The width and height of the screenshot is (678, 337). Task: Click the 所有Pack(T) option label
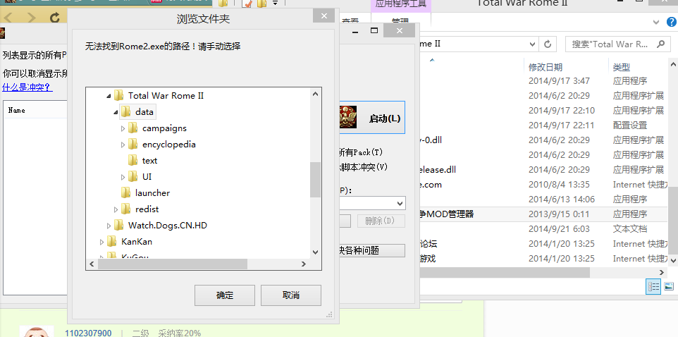[359, 152]
